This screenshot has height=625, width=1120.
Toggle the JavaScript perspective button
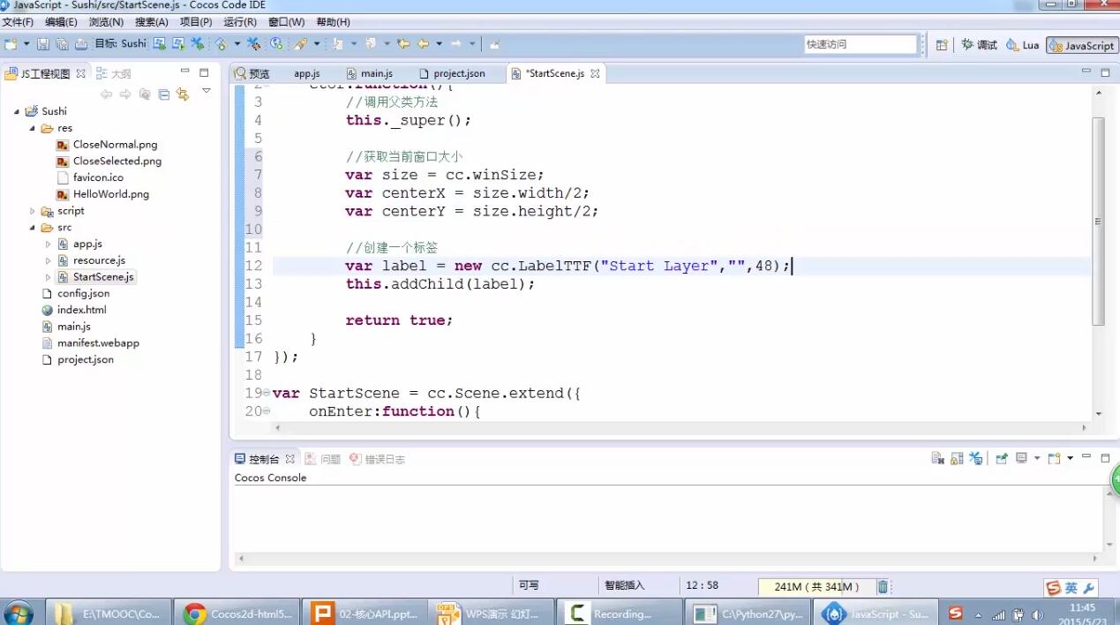pyautogui.click(x=1081, y=45)
